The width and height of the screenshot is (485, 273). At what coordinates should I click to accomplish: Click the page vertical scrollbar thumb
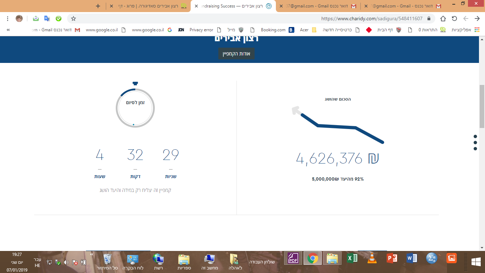click(x=482, y=106)
